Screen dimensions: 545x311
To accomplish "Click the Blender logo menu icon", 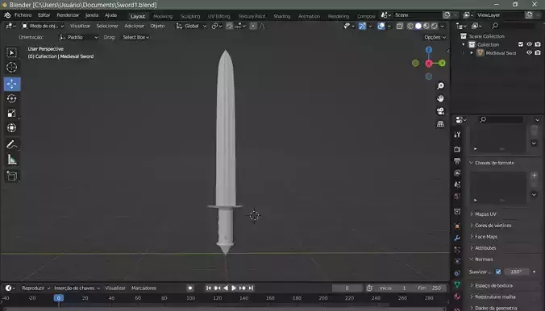I will [x=7, y=15].
